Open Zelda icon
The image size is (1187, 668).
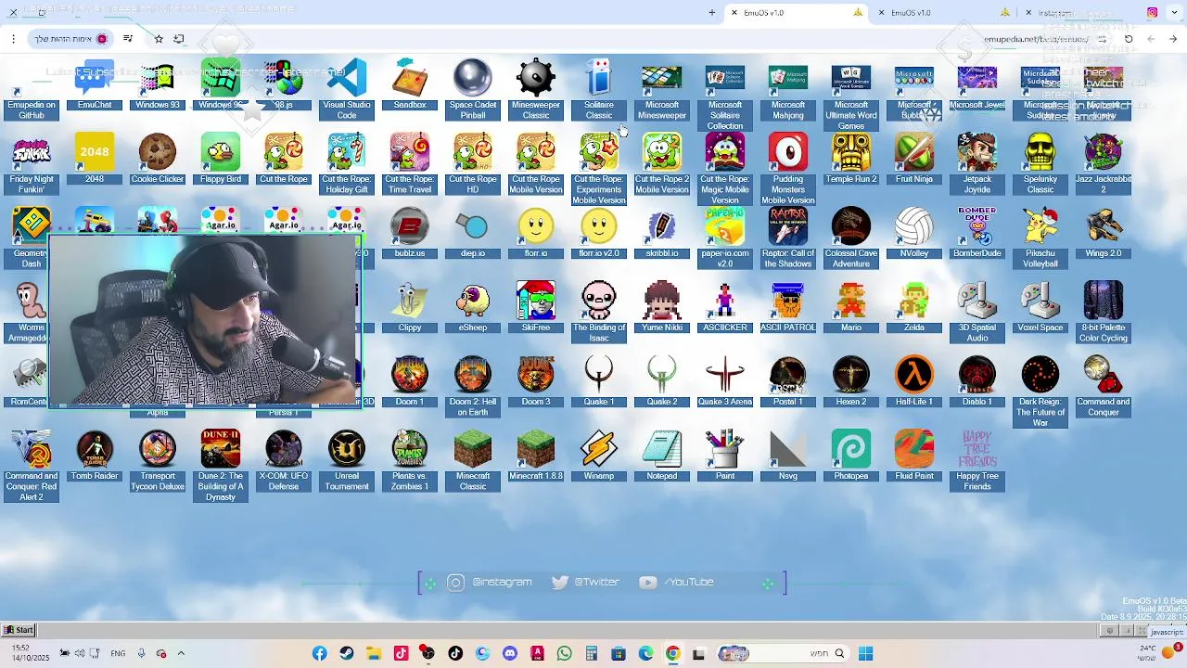pyautogui.click(x=914, y=308)
